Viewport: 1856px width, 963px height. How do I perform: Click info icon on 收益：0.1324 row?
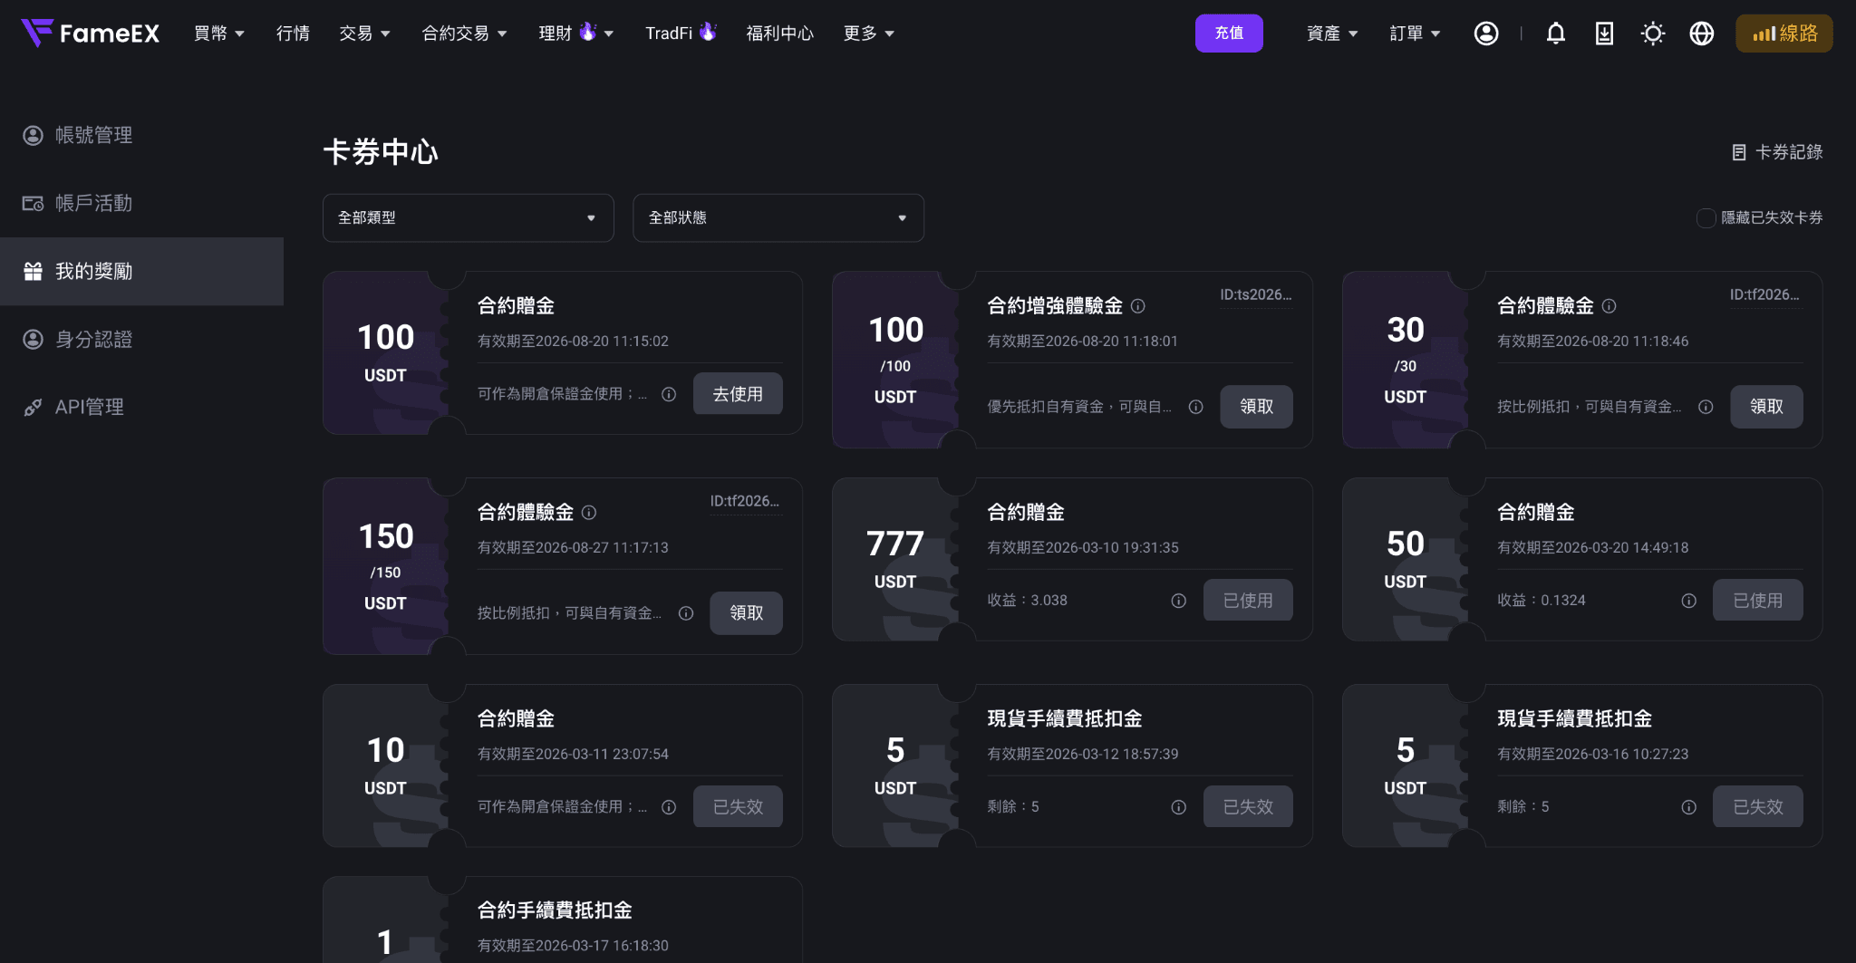pyautogui.click(x=1689, y=601)
